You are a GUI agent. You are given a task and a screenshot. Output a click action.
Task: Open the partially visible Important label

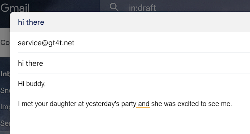(5, 107)
